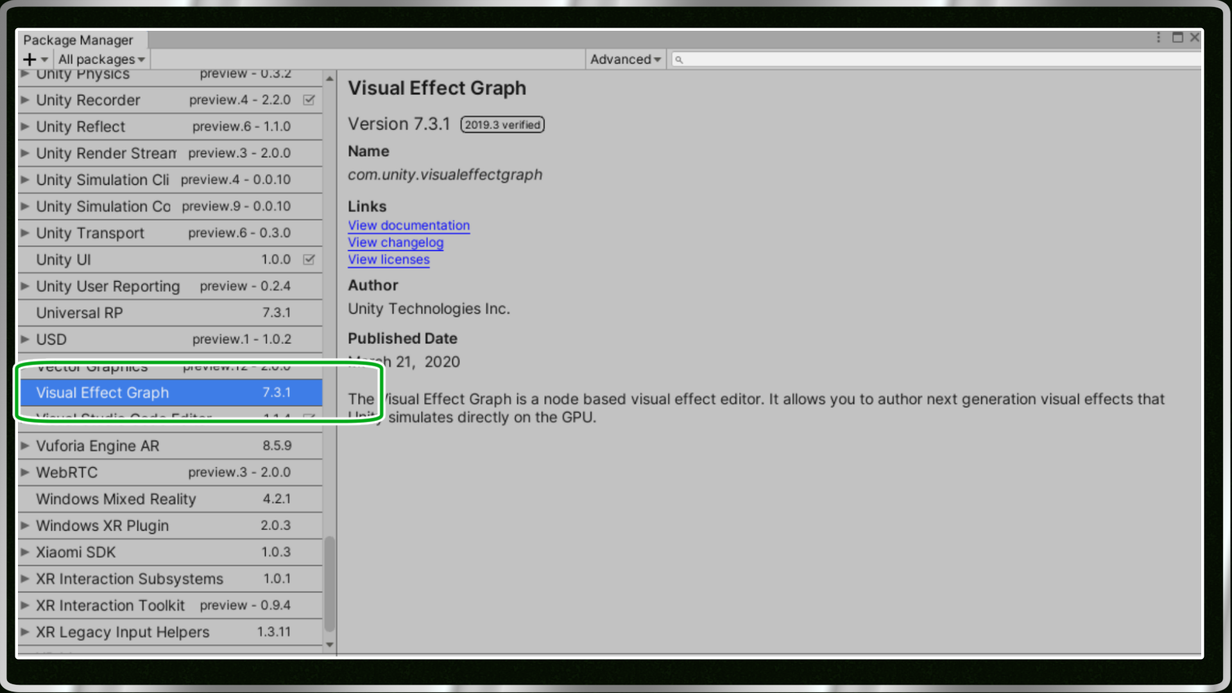Expand Vuforia Engine AR versions
The height and width of the screenshot is (693, 1232).
pos(25,445)
